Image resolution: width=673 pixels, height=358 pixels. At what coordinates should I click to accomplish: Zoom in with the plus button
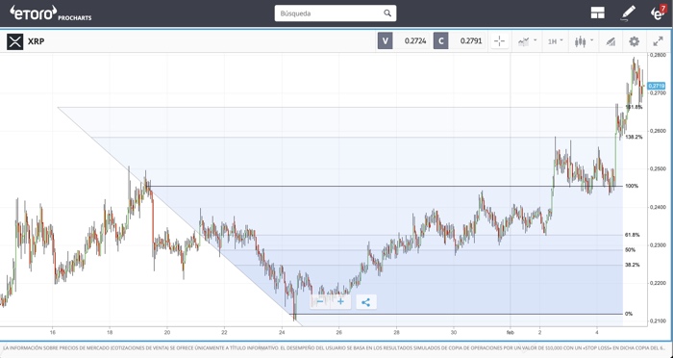340,301
